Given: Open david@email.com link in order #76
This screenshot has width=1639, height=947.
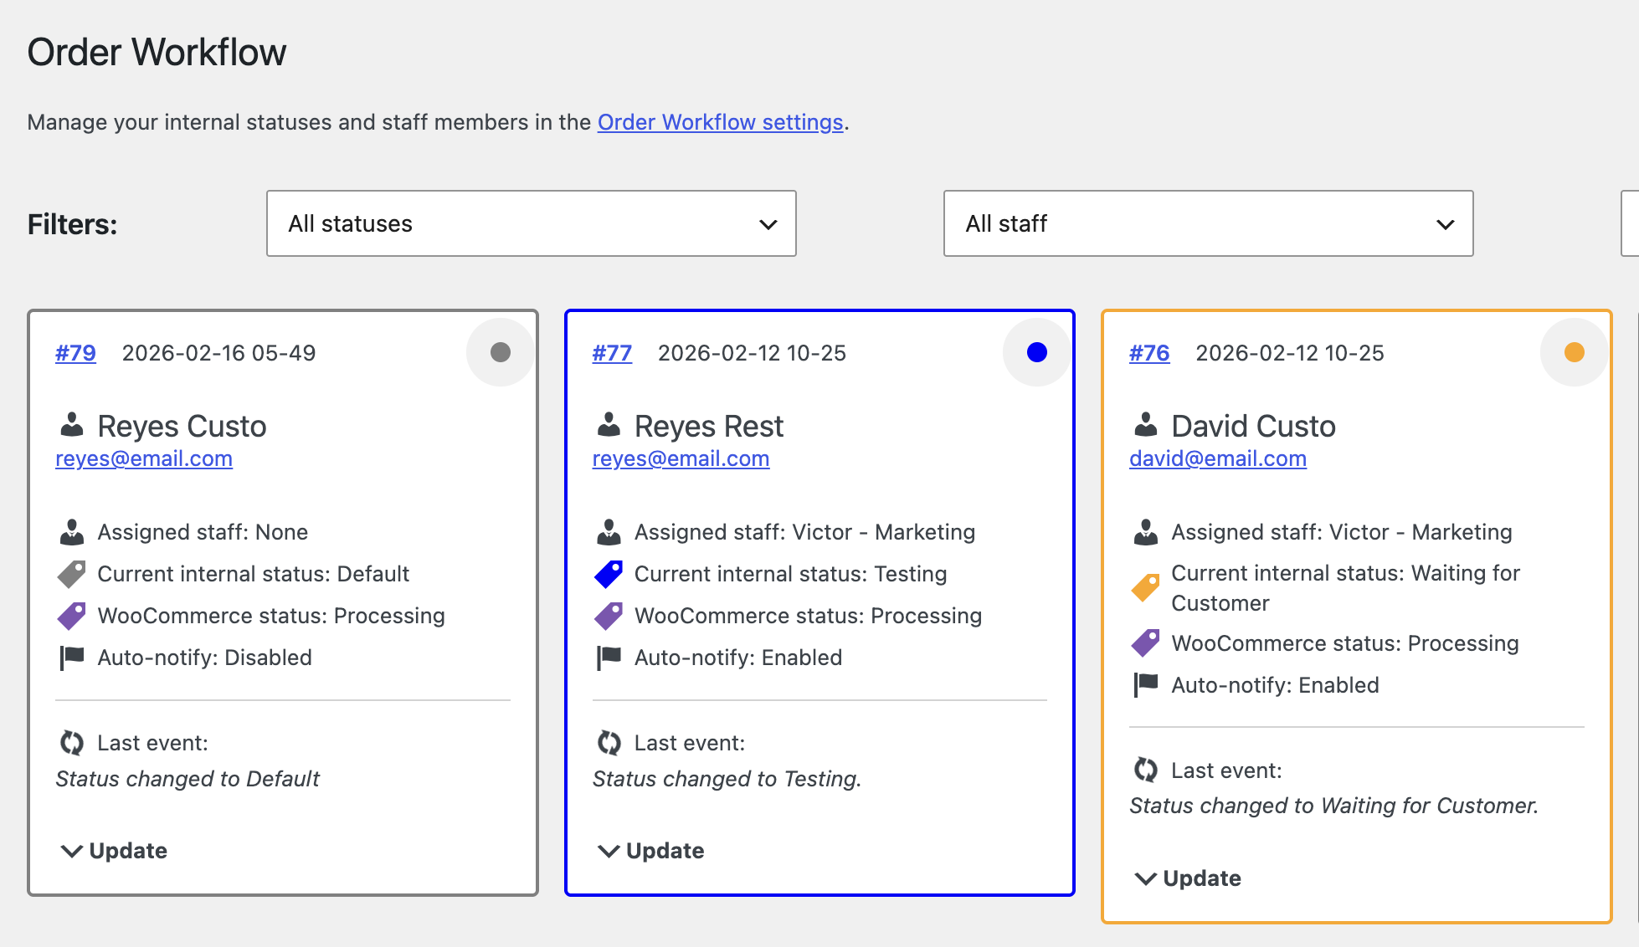Looking at the screenshot, I should [x=1218, y=458].
